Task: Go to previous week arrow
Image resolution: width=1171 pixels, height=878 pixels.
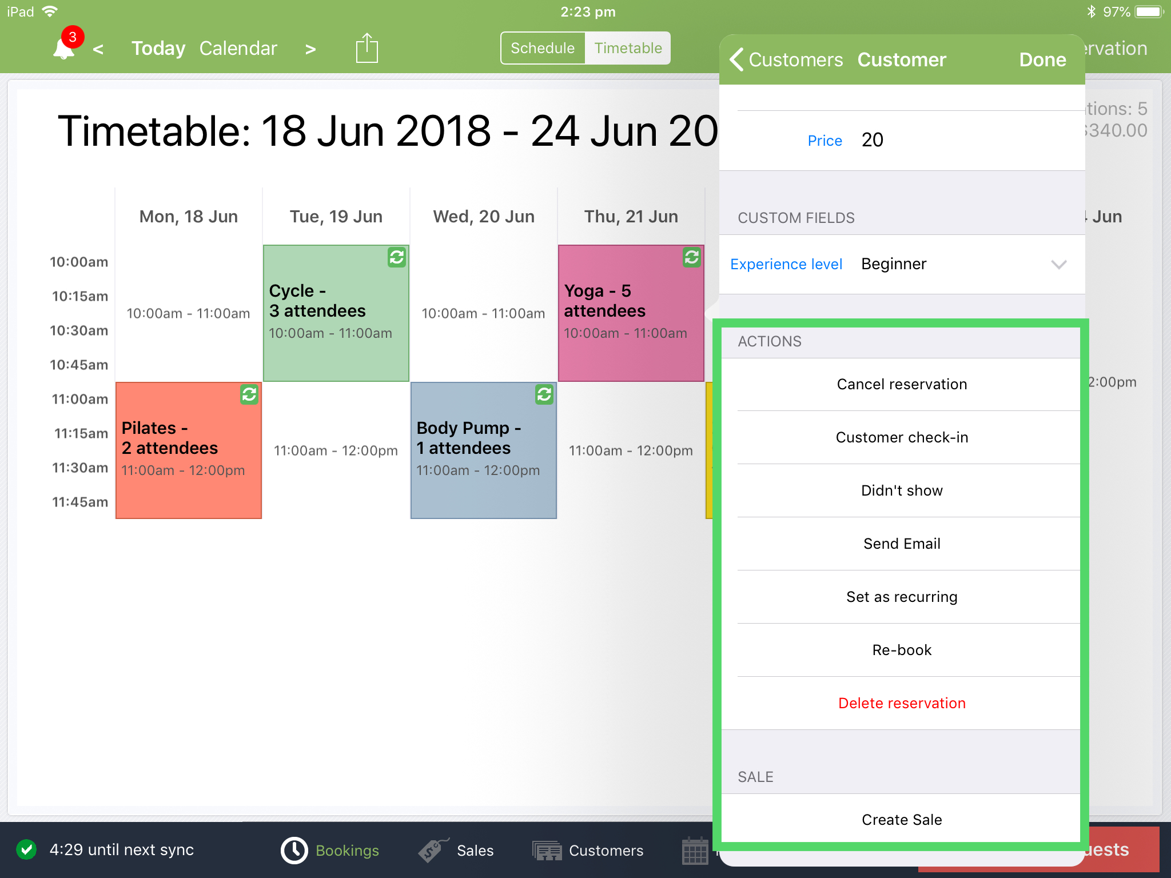Action: tap(98, 49)
